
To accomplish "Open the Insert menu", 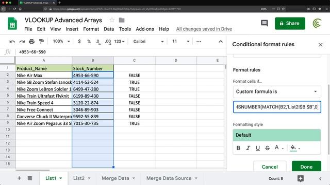I will pos(72,29).
